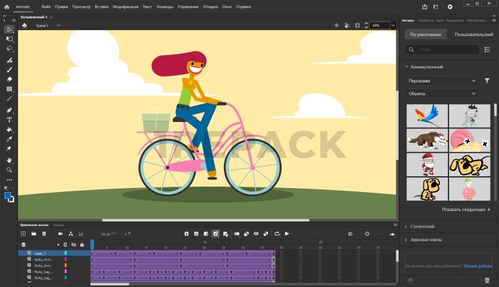Activate the Zoom magnifier tool

coord(9,170)
